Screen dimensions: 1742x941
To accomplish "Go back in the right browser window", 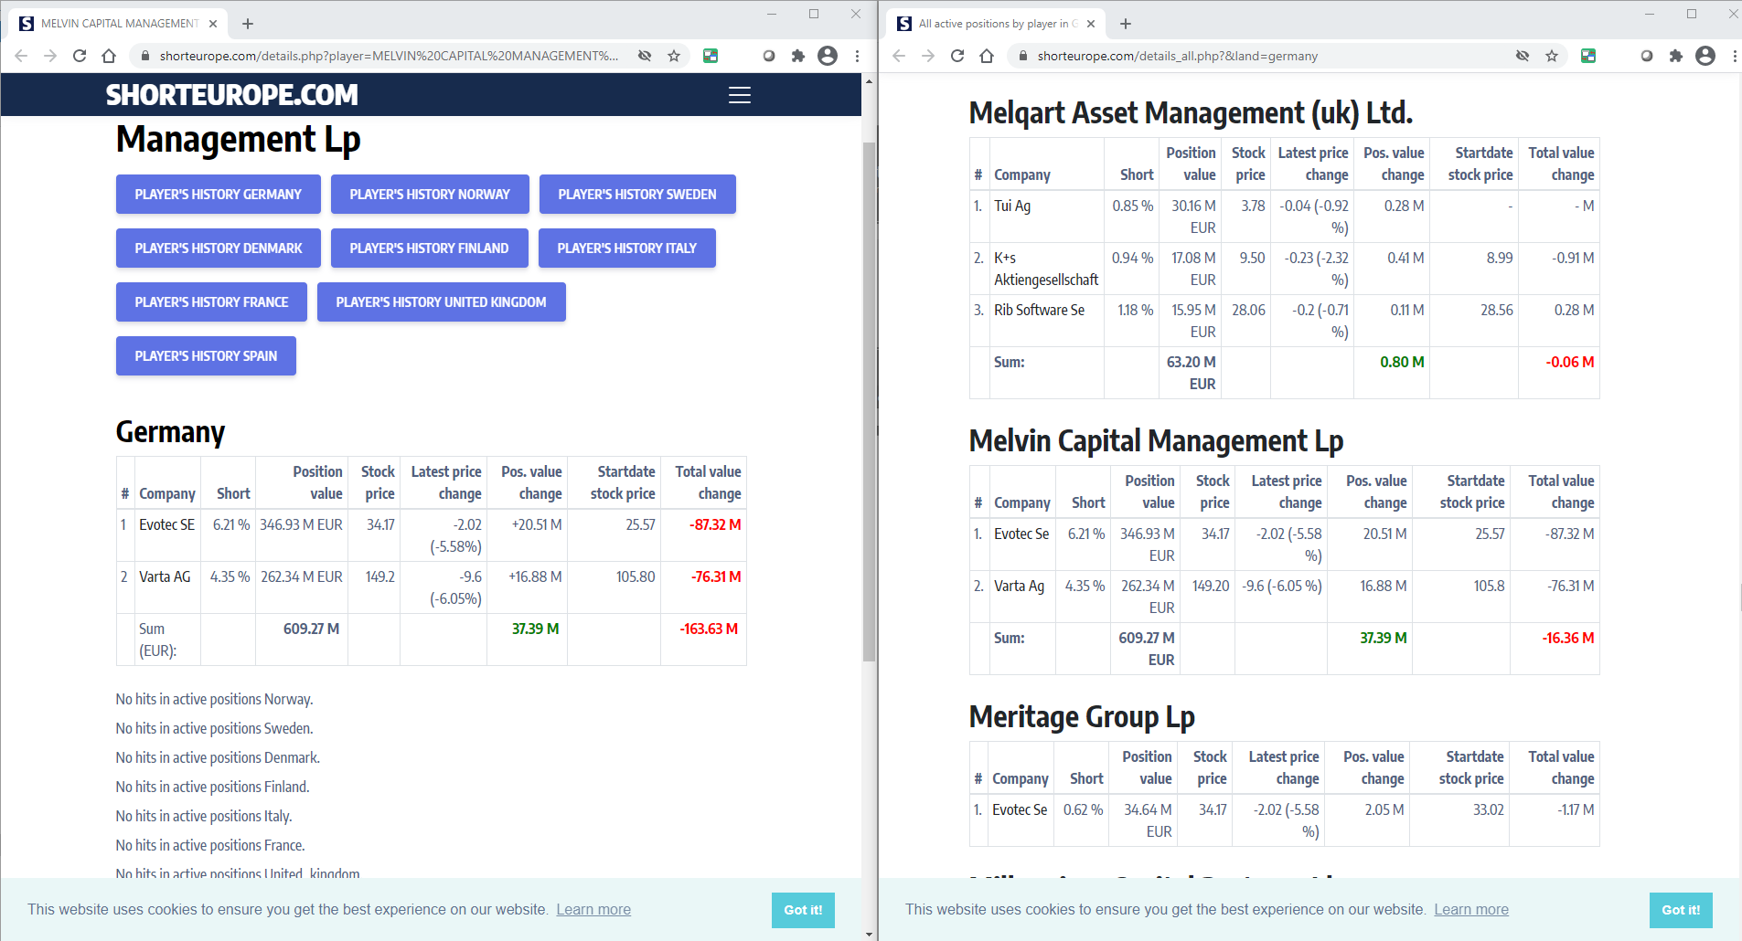I will click(x=899, y=56).
